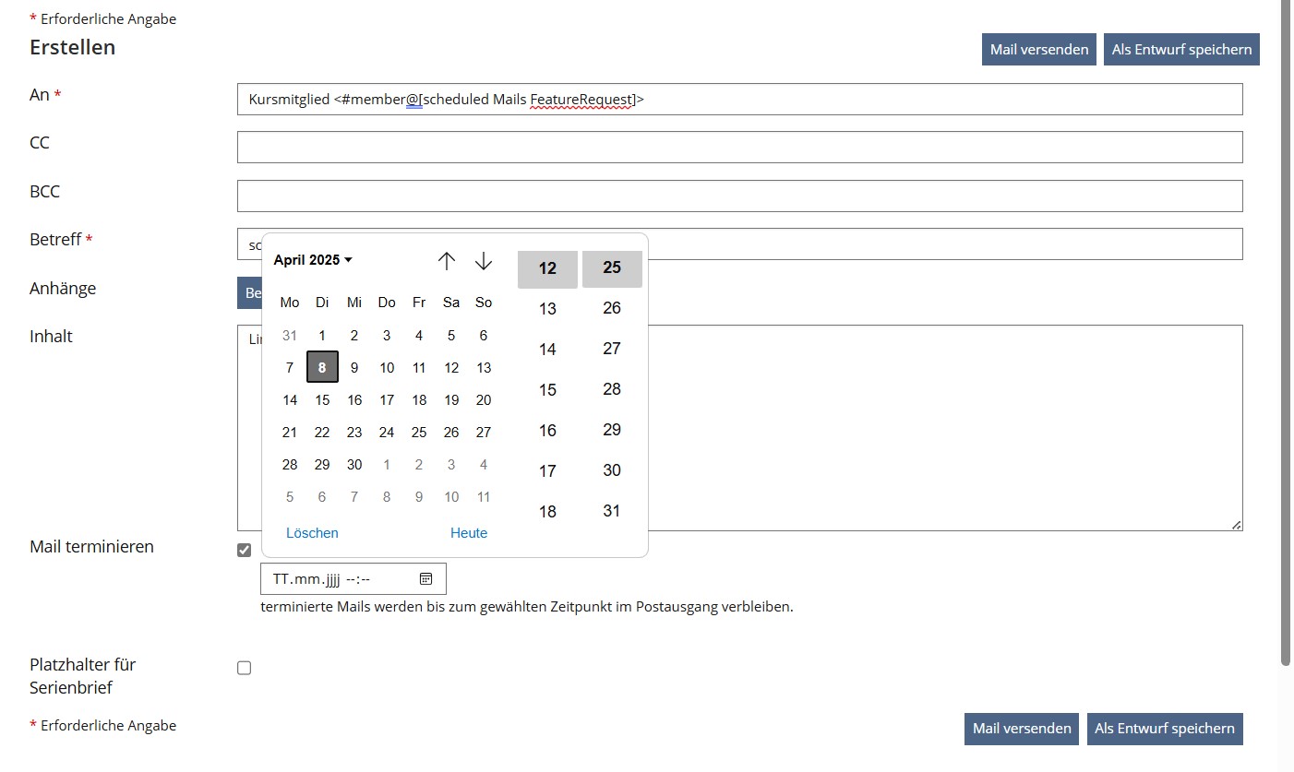Focus the CC input field
Image resolution: width=1294 pixels, height=772 pixels.
pyautogui.click(x=738, y=148)
